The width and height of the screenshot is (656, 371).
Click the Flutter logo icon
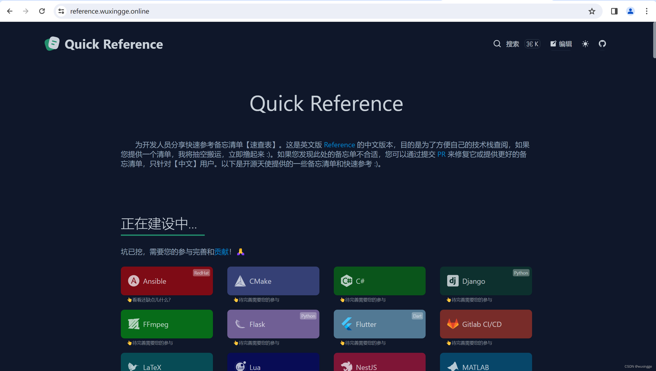click(x=346, y=324)
